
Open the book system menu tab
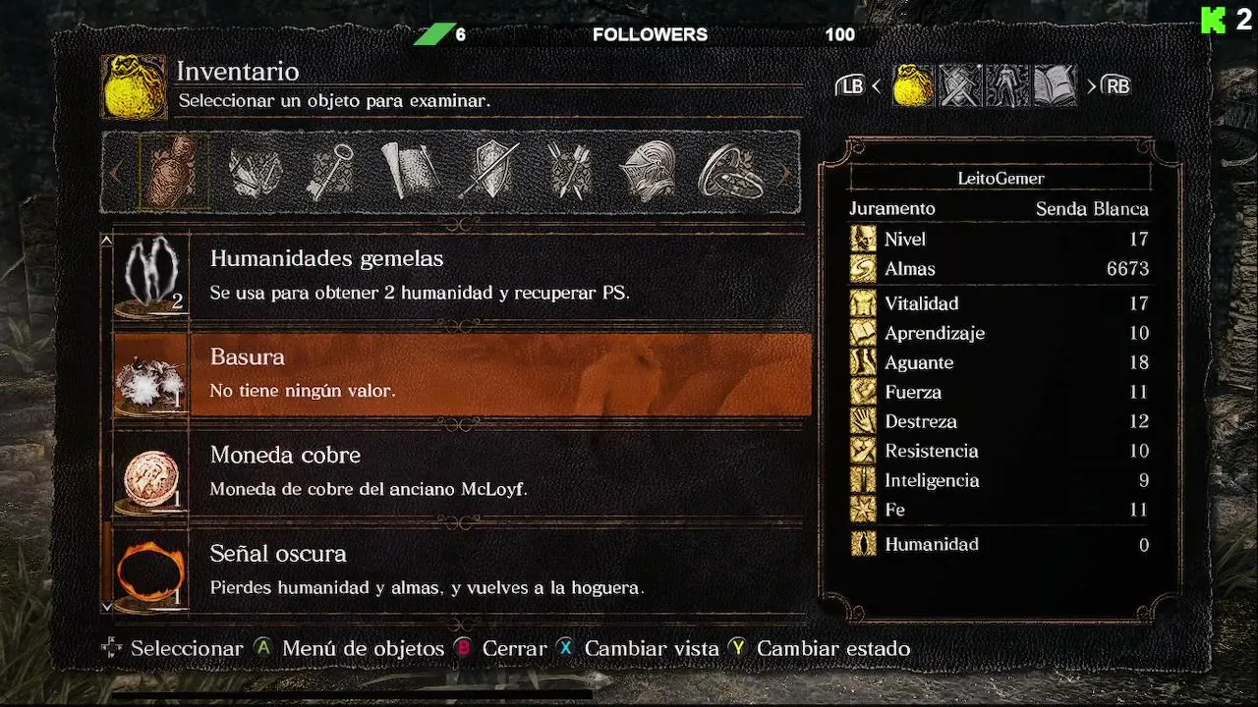point(1055,86)
